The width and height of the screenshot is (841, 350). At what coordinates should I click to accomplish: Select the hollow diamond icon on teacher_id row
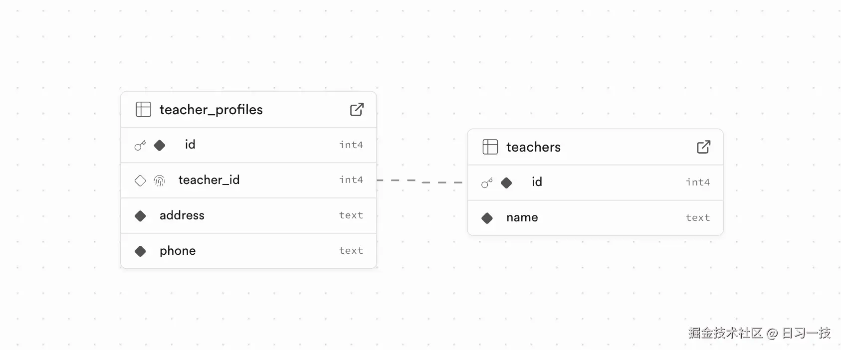click(140, 180)
